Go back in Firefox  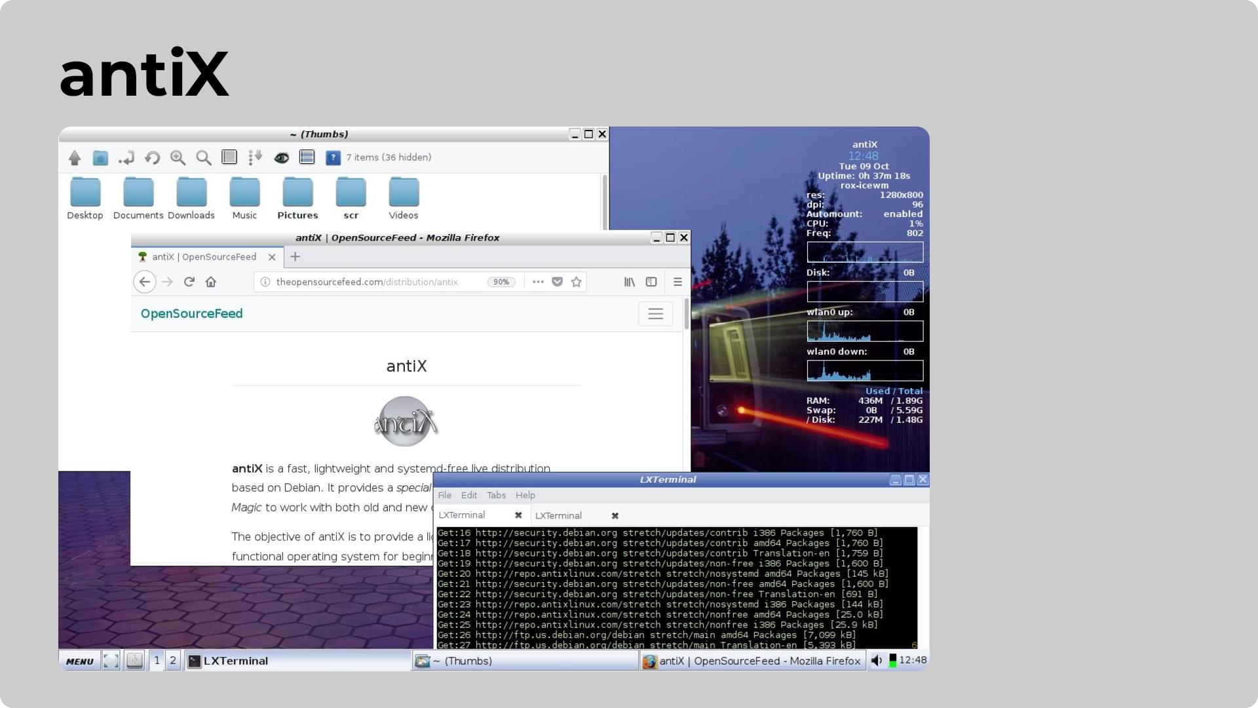point(145,282)
